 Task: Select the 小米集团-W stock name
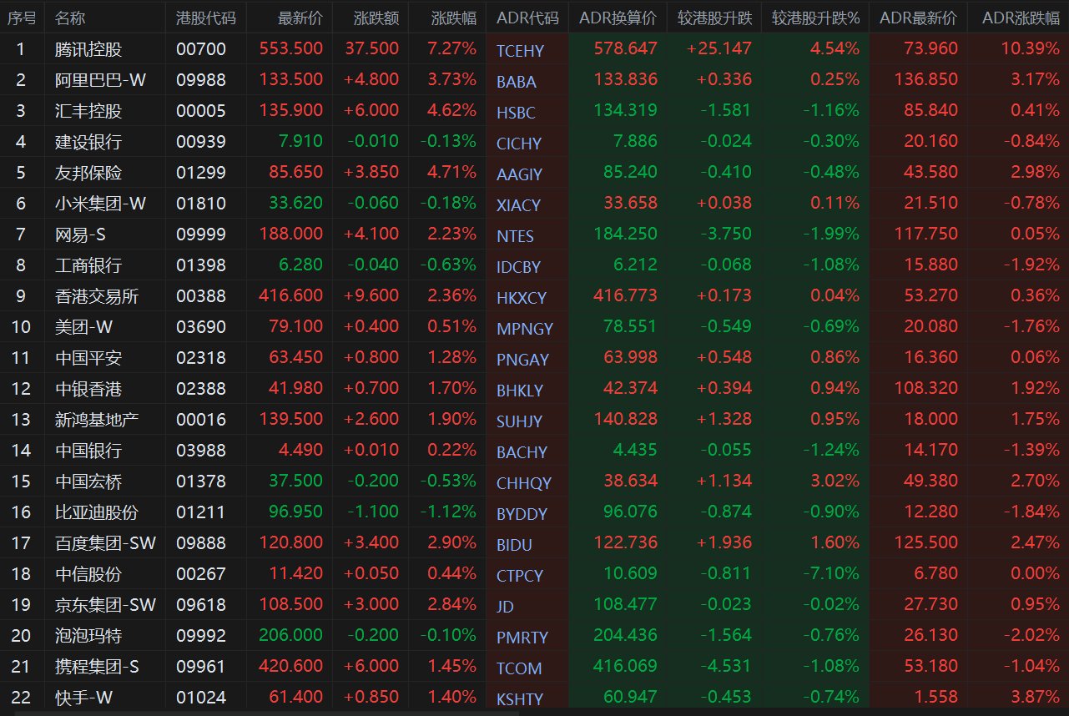[x=100, y=204]
